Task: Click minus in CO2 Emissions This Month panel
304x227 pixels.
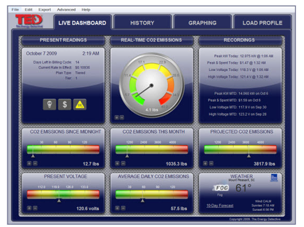Action: click(x=123, y=164)
